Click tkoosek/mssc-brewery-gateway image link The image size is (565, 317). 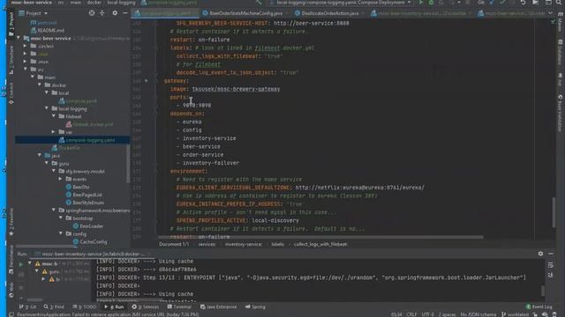[x=236, y=89]
